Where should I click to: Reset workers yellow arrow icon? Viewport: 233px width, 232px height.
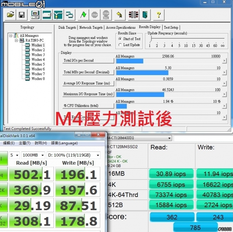pyautogui.click(x=120, y=15)
